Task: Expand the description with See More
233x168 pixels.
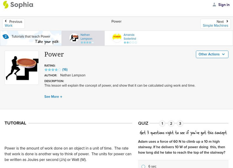Action: 53,97
